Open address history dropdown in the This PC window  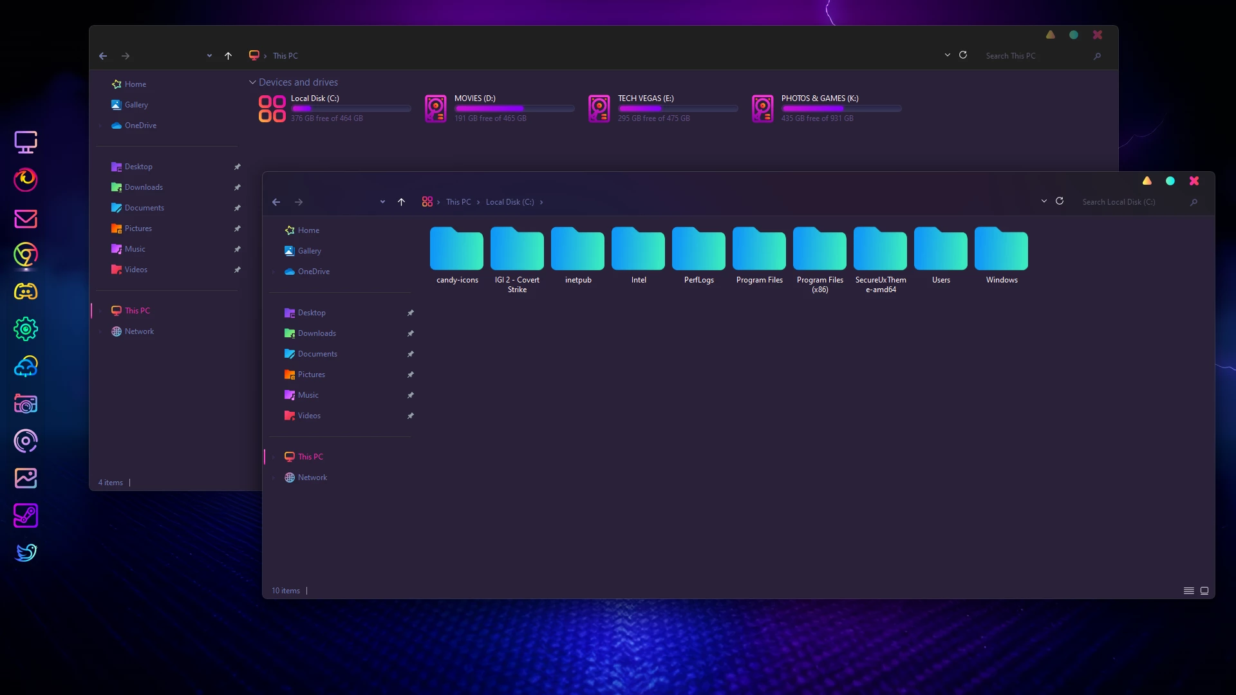(x=947, y=55)
